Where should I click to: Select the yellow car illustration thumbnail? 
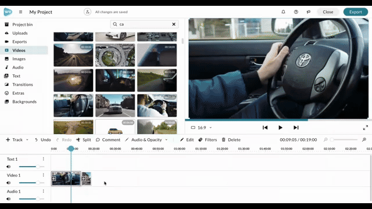(115, 127)
